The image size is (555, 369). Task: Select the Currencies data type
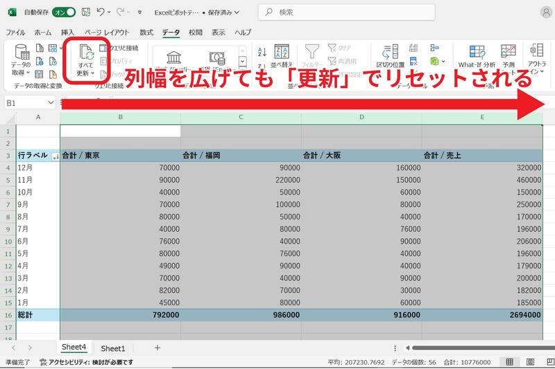tap(217, 58)
